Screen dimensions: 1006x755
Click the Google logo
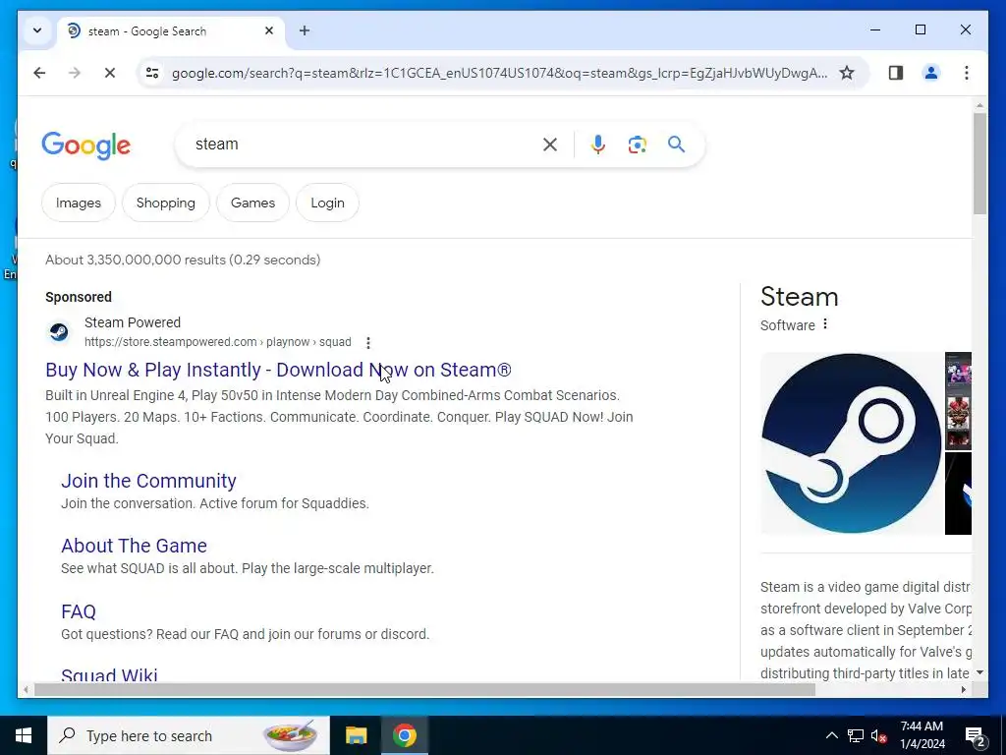tap(86, 145)
